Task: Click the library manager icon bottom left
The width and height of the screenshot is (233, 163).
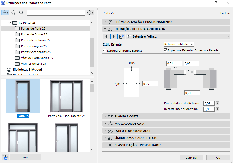Action: pyautogui.click(x=5, y=157)
